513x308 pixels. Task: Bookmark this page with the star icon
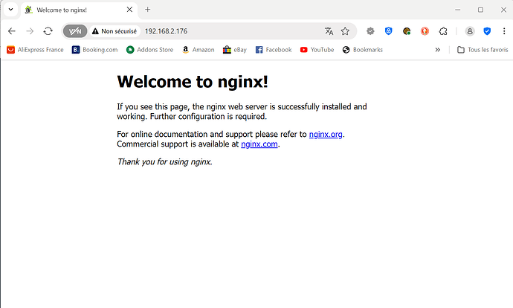(345, 31)
